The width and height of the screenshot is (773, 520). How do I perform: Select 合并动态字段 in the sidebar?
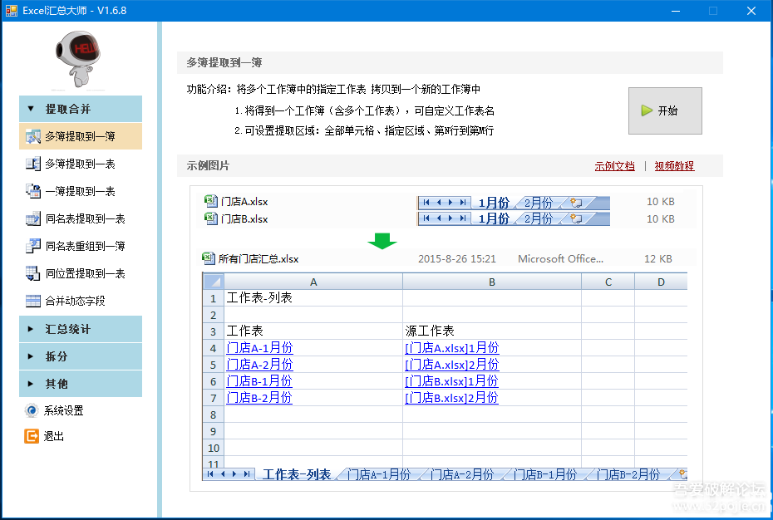81,301
